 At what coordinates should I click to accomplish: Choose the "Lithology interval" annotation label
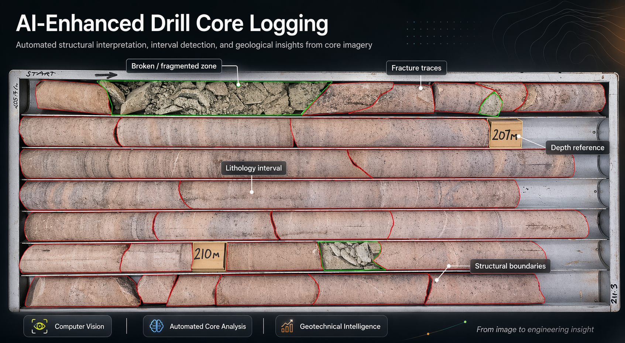pos(254,168)
